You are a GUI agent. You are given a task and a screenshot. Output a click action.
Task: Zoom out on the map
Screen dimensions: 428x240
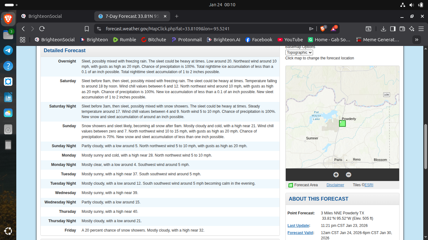[348, 175]
